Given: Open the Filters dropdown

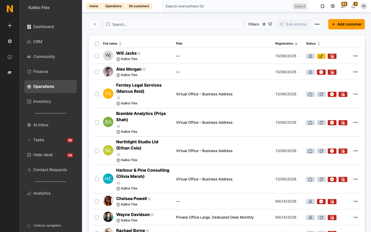Looking at the screenshot, I should 260,24.
